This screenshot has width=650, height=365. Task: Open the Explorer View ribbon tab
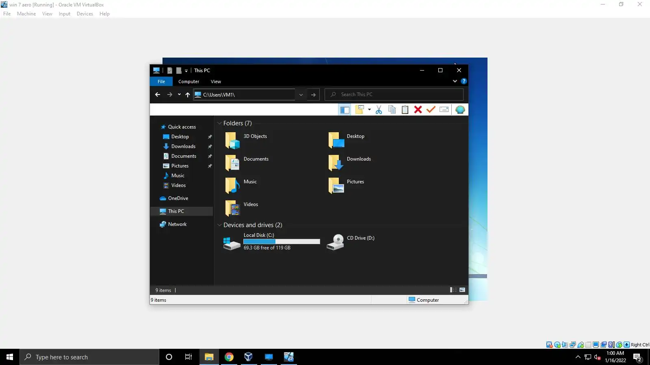(216, 82)
